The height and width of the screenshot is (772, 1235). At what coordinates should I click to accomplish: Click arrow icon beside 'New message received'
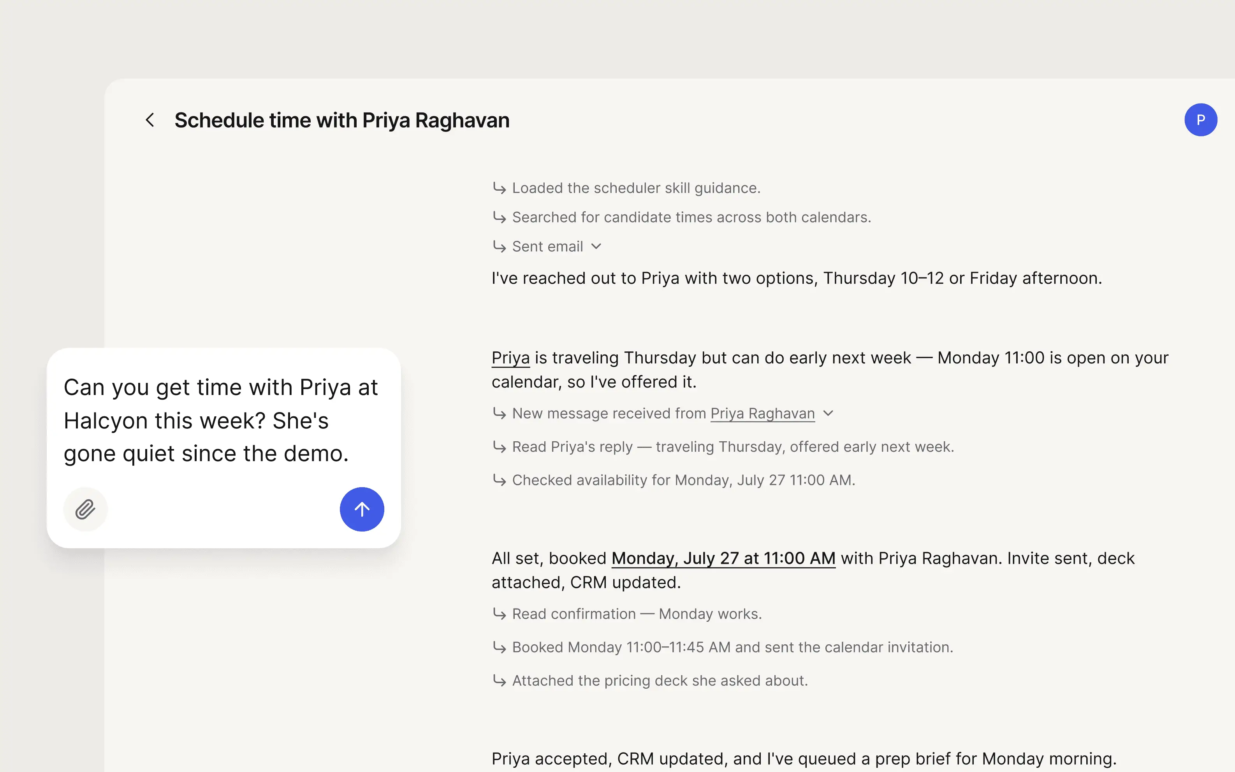pyautogui.click(x=499, y=413)
